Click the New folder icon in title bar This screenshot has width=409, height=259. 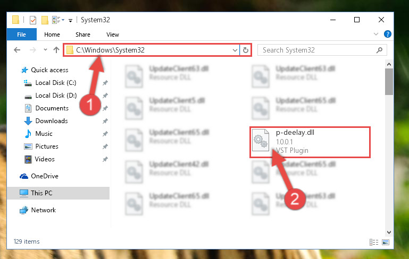45,20
